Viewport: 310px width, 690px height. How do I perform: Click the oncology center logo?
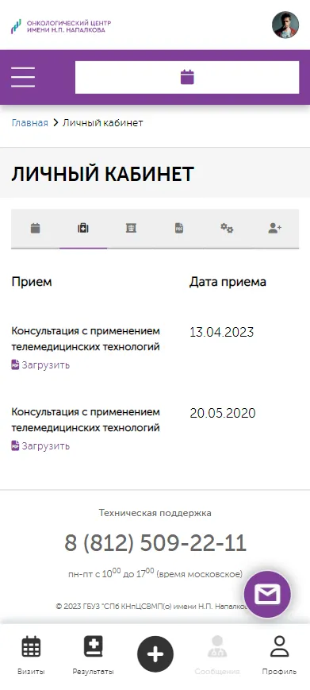(x=61, y=26)
